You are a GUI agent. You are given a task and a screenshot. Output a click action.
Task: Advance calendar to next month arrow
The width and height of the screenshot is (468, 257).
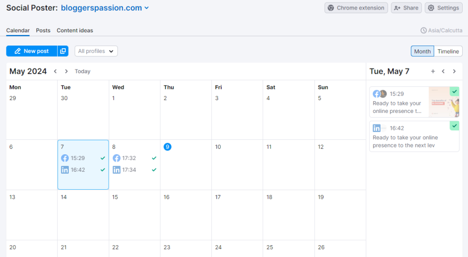(66, 71)
